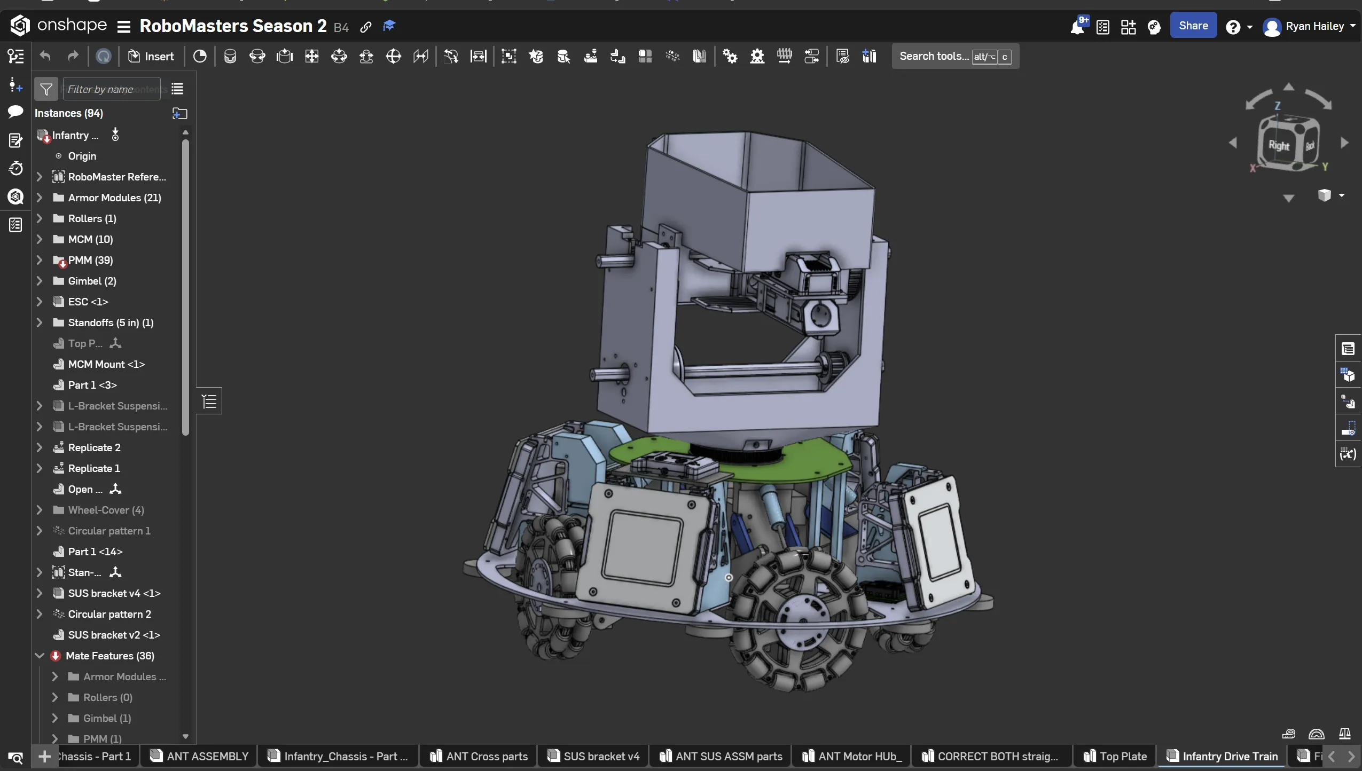Toggle the collapse-instance-list handle button
Image resolution: width=1362 pixels, height=771 pixels.
coord(209,401)
